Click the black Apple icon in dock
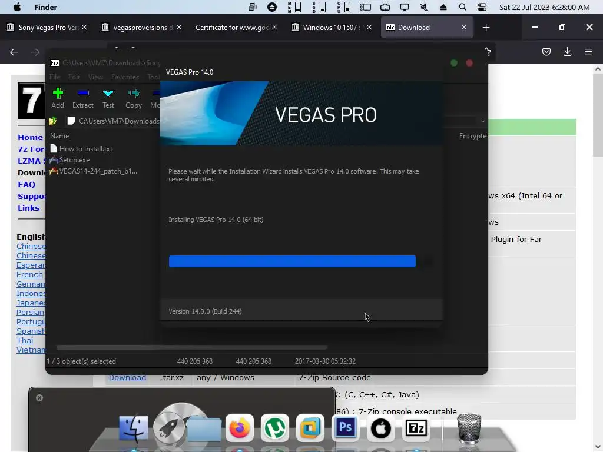The image size is (603, 452). [x=381, y=428]
